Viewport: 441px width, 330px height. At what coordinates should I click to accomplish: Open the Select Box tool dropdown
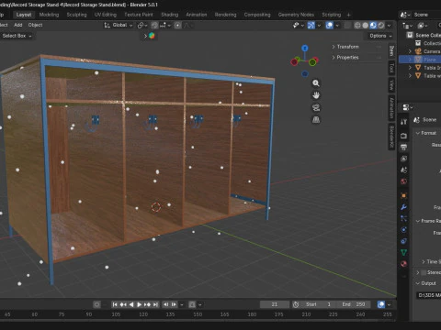[x=17, y=36]
